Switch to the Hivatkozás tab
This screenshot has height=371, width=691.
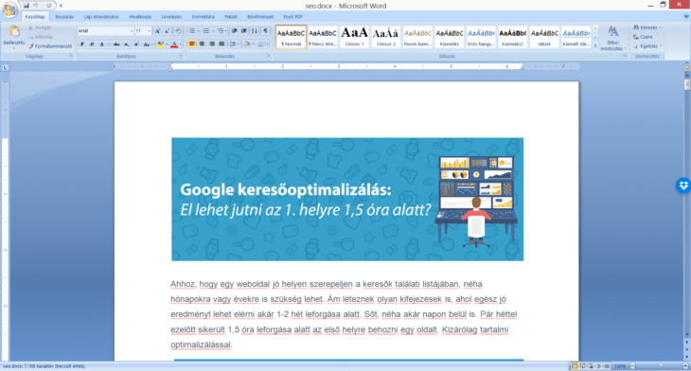coord(140,17)
